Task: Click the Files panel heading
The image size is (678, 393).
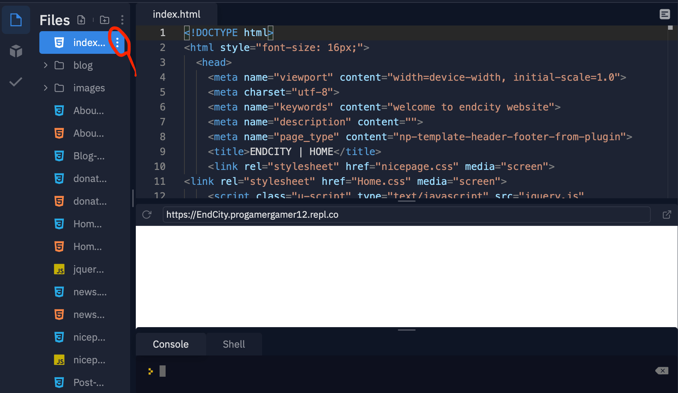Action: coord(55,20)
